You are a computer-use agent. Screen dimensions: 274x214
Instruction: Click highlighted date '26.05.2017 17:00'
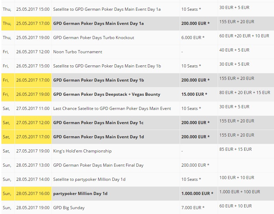pyautogui.click(x=33, y=80)
